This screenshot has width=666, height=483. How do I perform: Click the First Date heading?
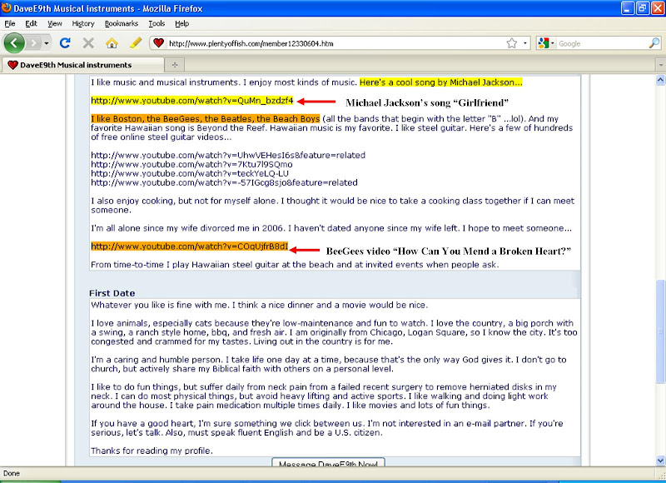(x=112, y=293)
